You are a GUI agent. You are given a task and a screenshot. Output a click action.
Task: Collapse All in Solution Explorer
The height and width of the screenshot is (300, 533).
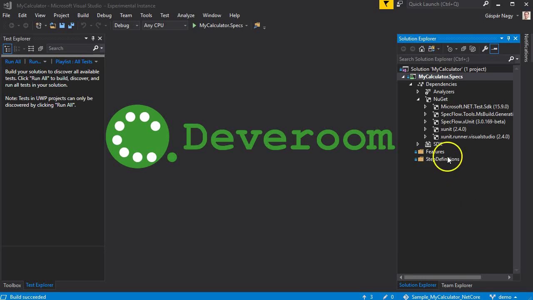pos(463,49)
